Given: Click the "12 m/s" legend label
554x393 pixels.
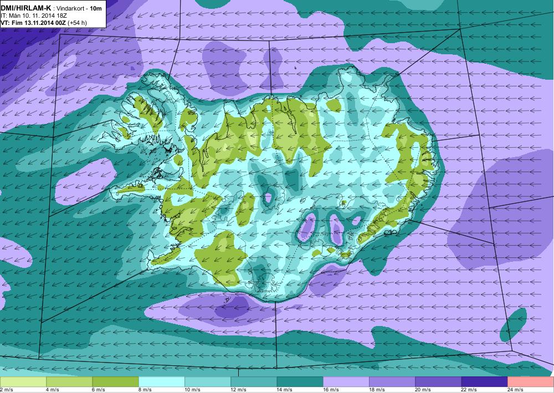Looking at the screenshot, I should coord(238,390).
